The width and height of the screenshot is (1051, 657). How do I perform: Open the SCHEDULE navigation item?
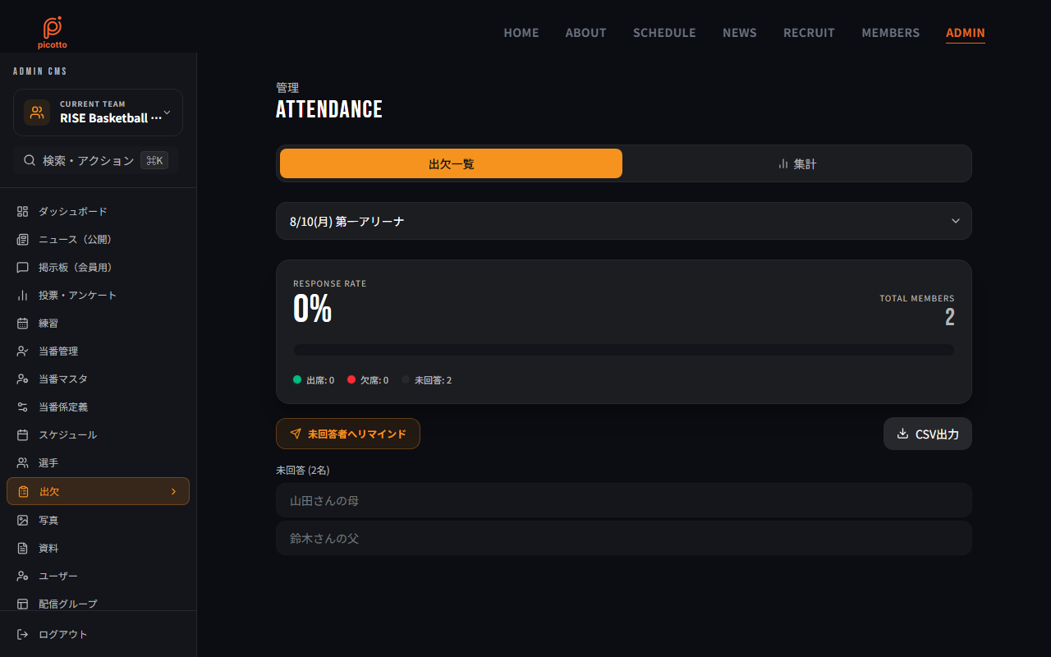(x=664, y=33)
